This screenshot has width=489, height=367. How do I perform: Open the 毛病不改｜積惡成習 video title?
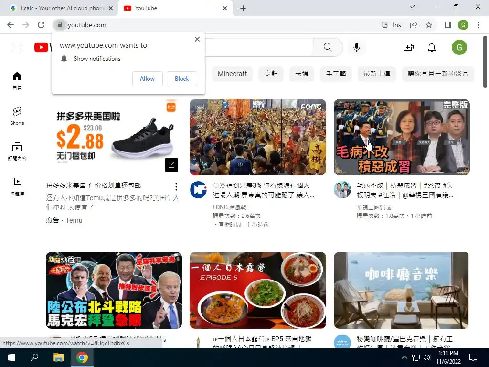point(405,190)
